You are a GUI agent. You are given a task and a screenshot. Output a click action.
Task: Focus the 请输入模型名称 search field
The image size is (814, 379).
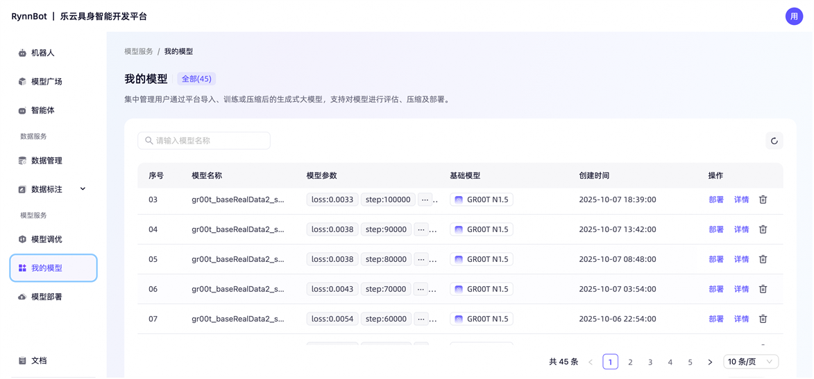[x=204, y=141]
